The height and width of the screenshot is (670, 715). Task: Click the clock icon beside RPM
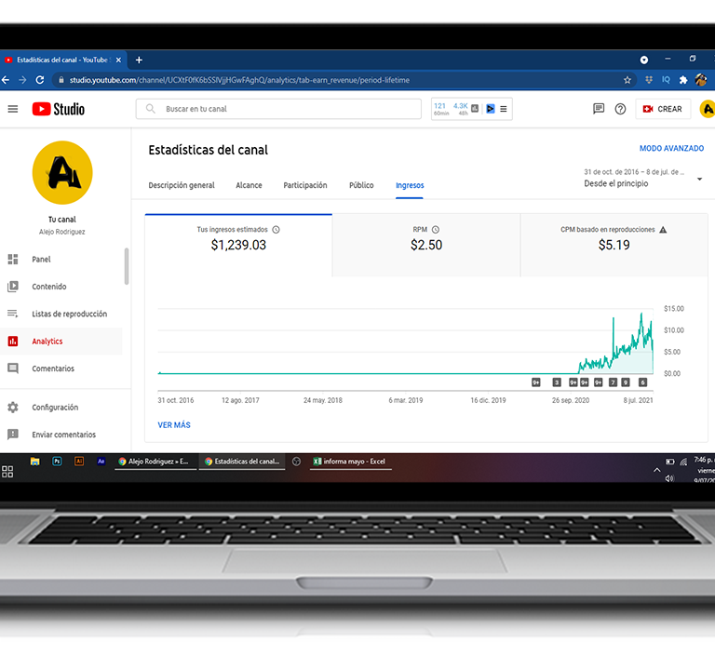tap(436, 230)
